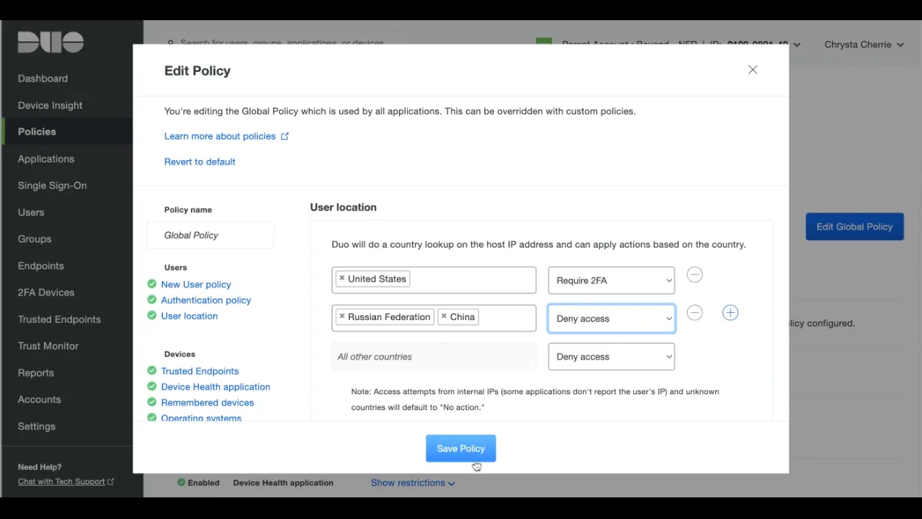Click green check beside Trusted Endpoints

pos(152,371)
